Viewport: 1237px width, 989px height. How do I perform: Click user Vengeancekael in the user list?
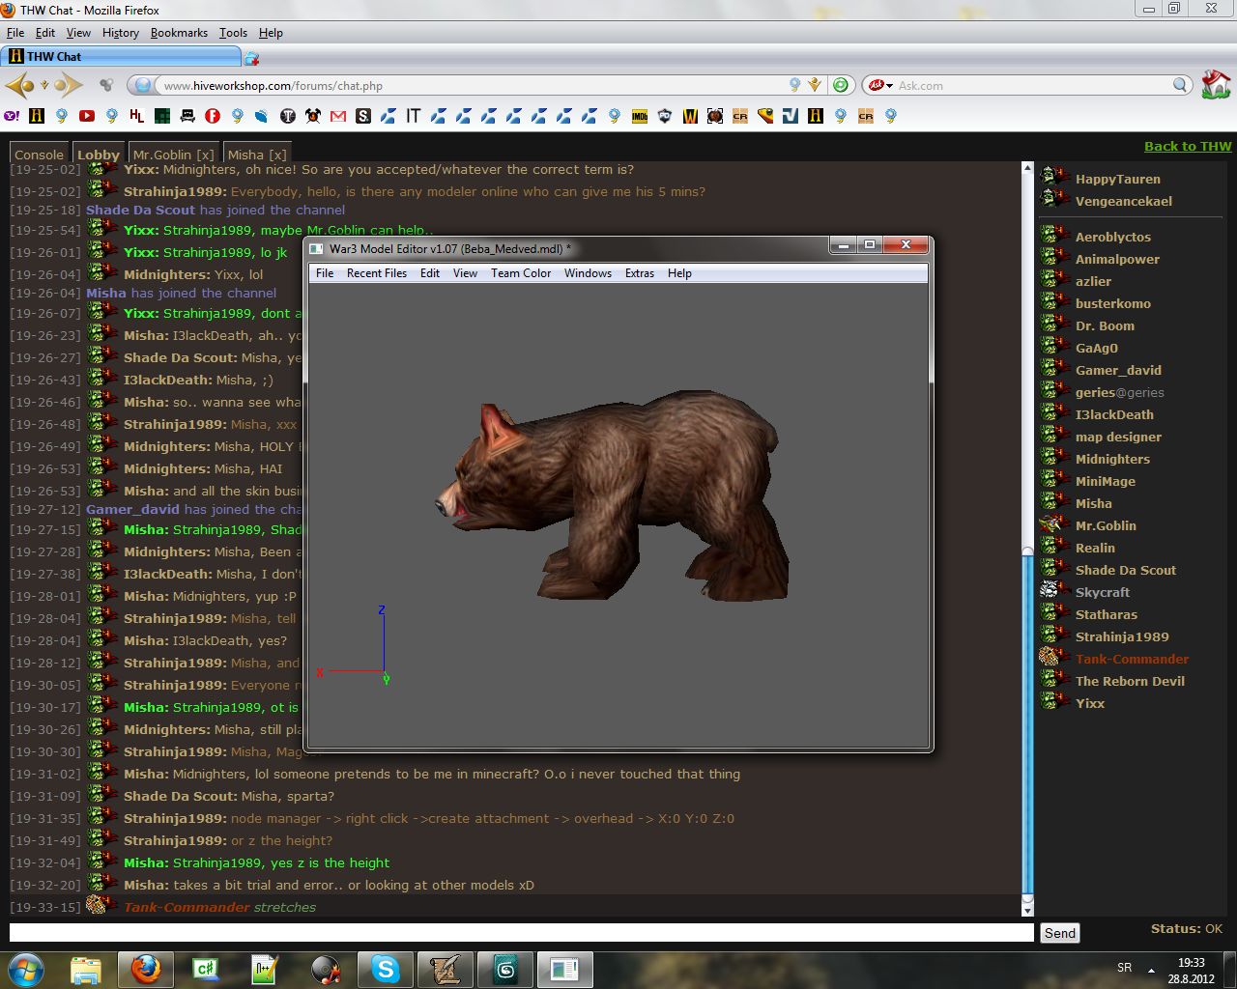1123,201
